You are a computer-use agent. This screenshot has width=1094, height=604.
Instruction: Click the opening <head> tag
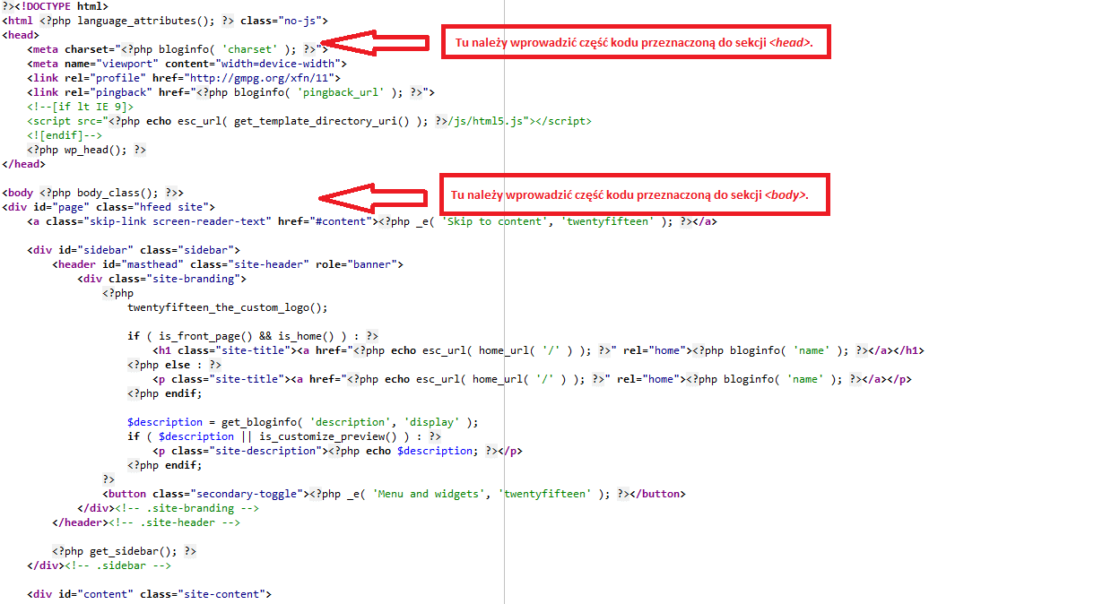point(21,35)
